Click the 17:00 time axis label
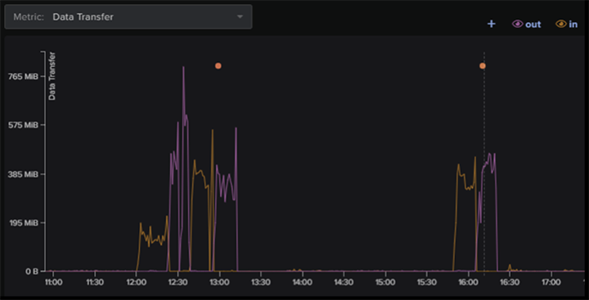589x300 pixels. tap(551, 281)
